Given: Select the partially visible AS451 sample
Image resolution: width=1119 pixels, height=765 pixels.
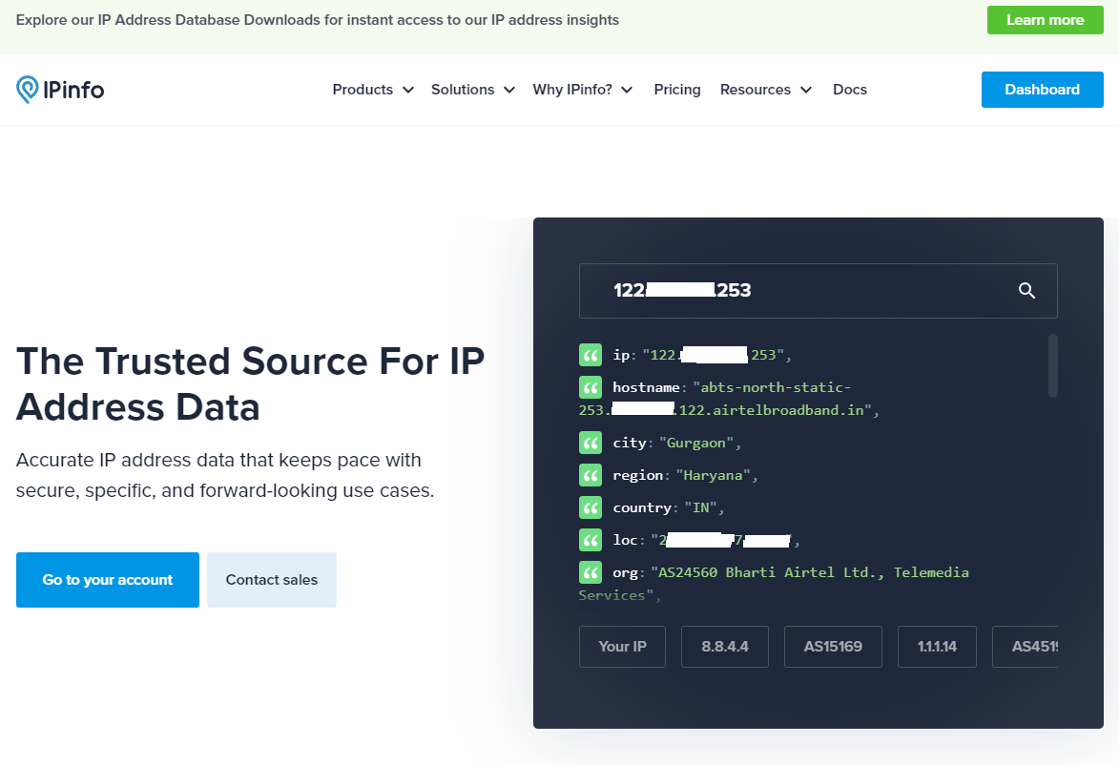Looking at the screenshot, I should point(1026,647).
